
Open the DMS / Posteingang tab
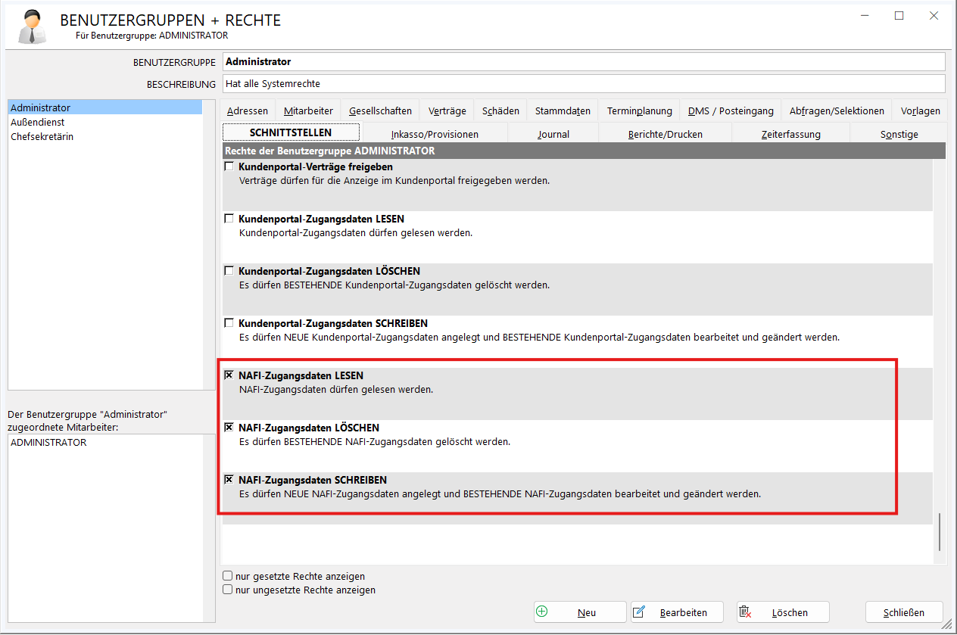(x=730, y=111)
